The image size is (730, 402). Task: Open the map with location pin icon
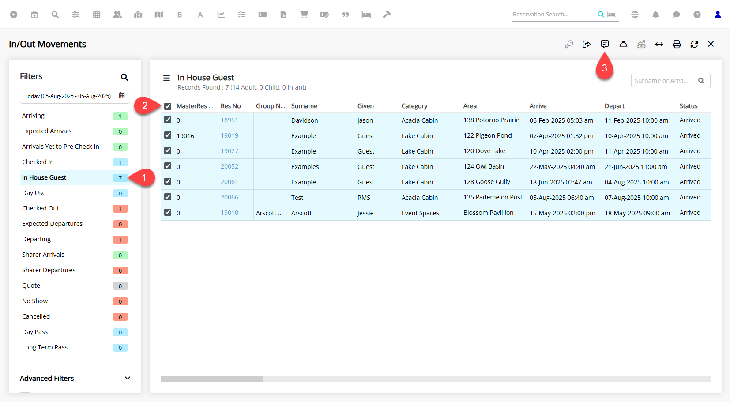138,15
